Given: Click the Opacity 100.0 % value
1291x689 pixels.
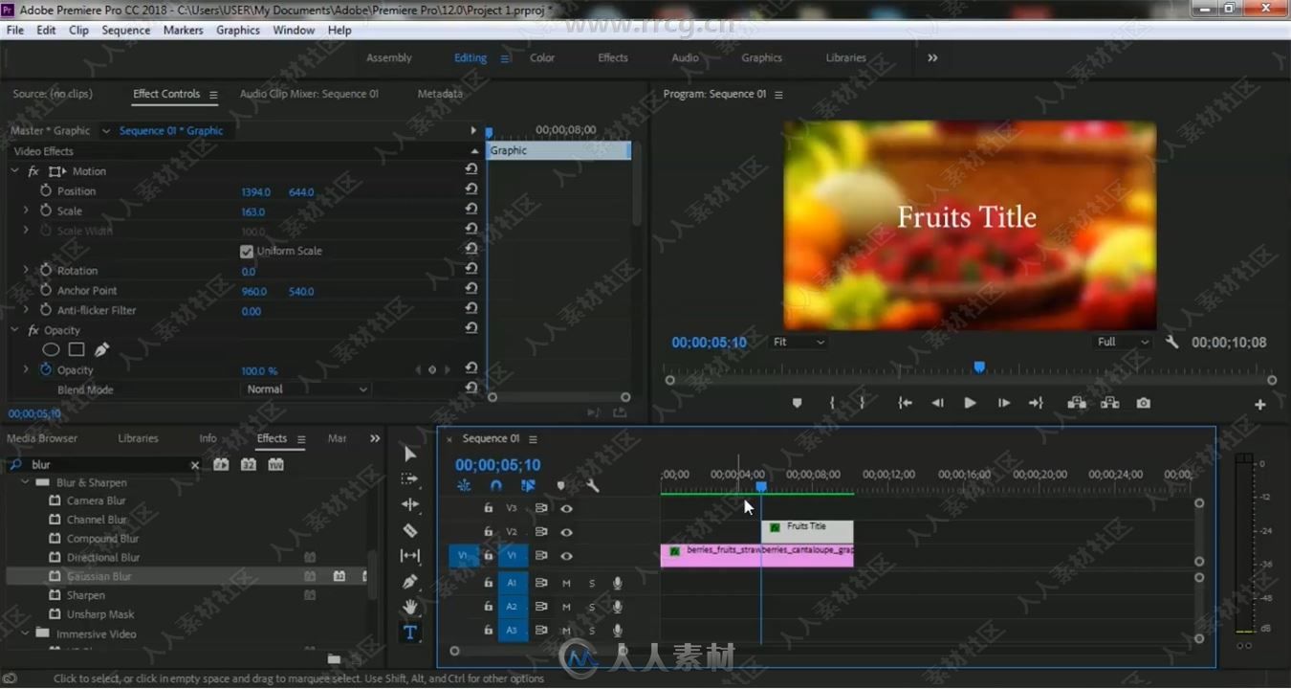Looking at the screenshot, I should pyautogui.click(x=259, y=370).
